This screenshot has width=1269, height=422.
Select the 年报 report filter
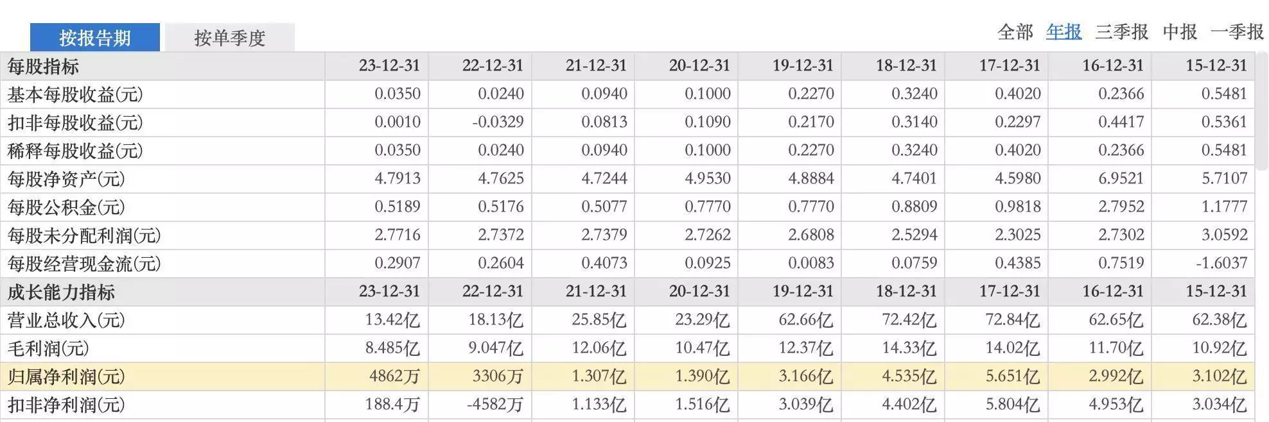(1064, 31)
